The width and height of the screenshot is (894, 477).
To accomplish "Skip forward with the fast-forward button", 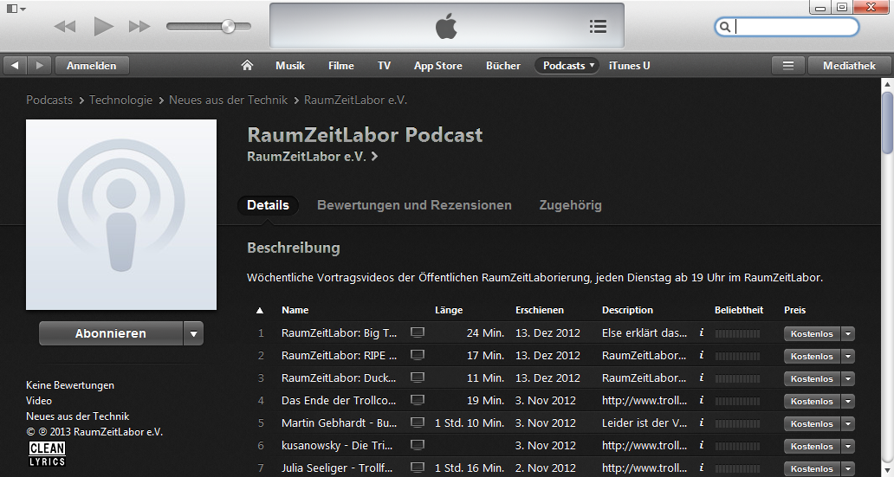I will pos(139,26).
